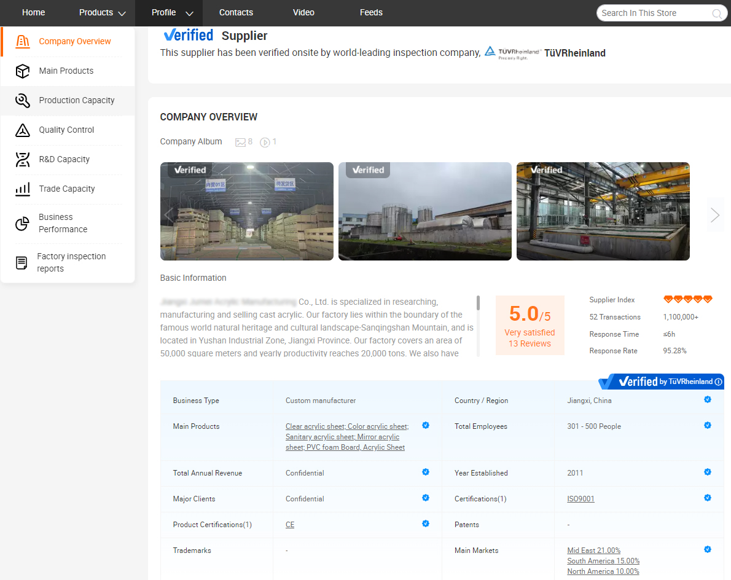The height and width of the screenshot is (580, 731).
Task: Click the Business Performance pie chart icon
Action: click(x=23, y=224)
